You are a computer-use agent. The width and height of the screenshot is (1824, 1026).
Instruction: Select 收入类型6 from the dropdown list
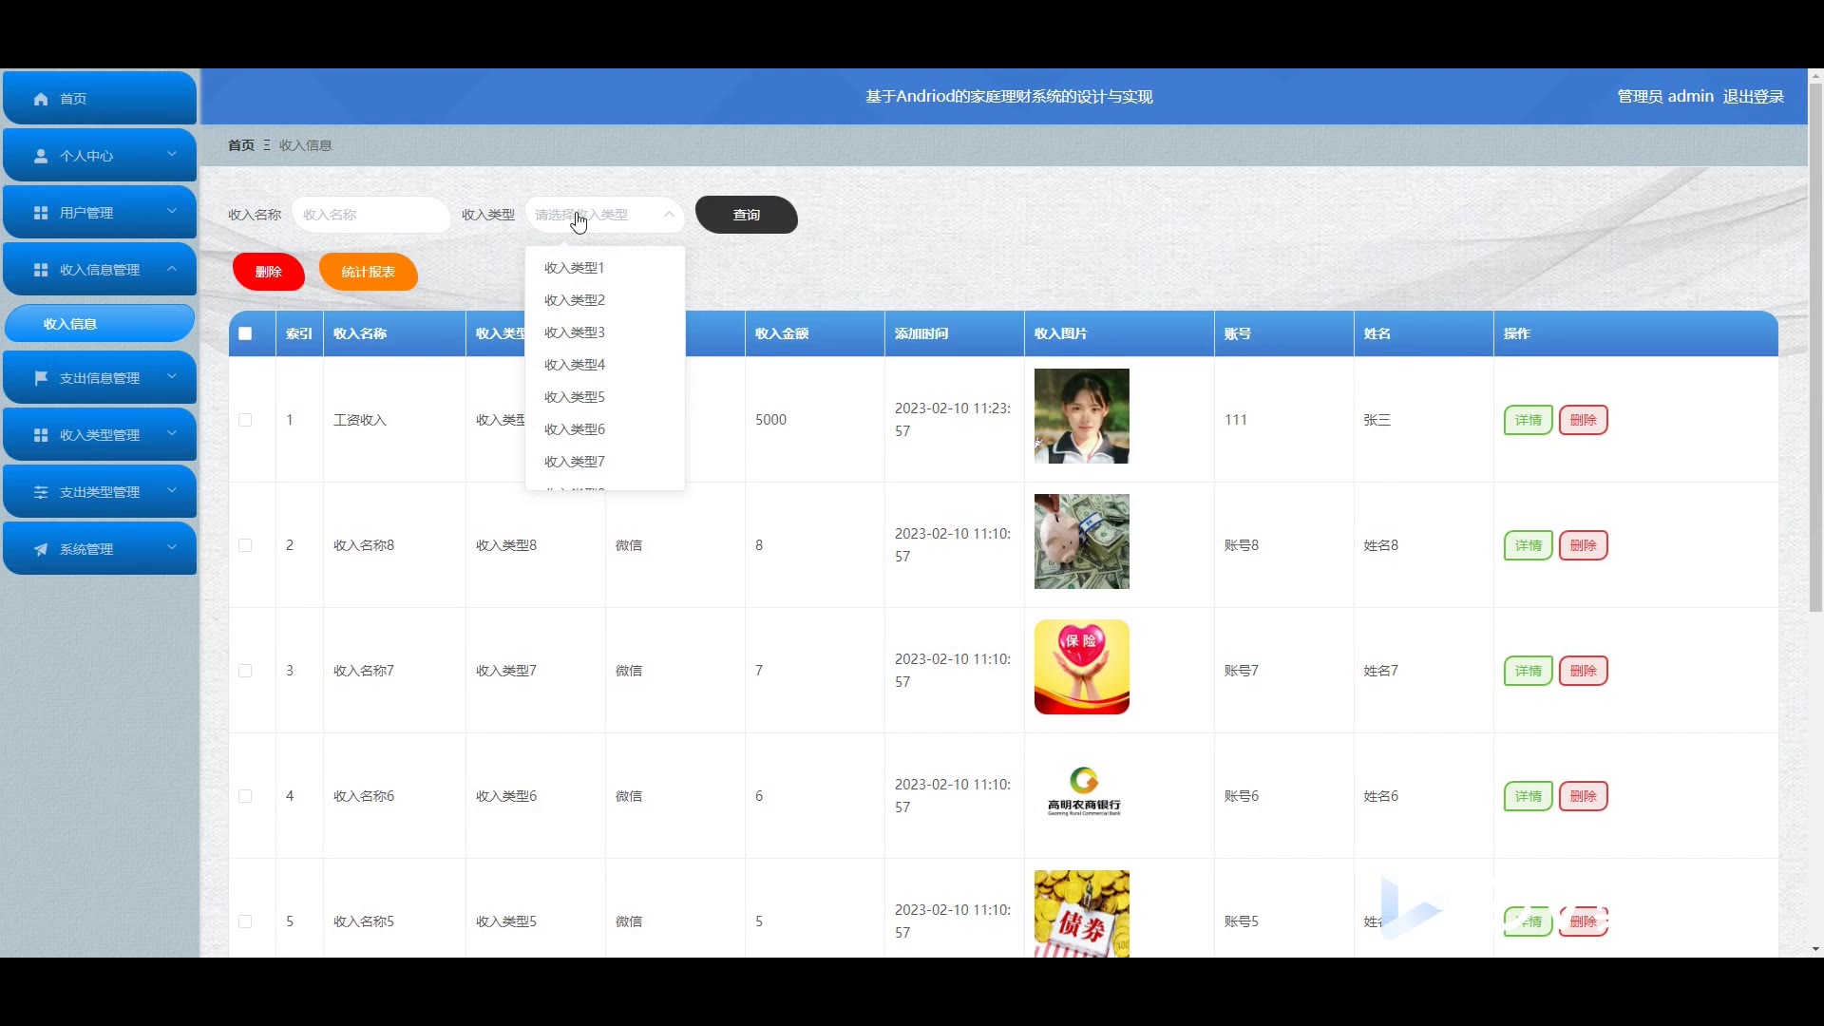pyautogui.click(x=605, y=429)
